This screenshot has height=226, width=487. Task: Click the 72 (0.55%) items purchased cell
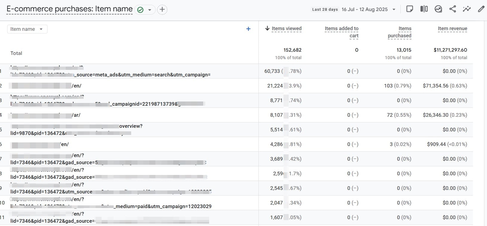click(x=399, y=115)
